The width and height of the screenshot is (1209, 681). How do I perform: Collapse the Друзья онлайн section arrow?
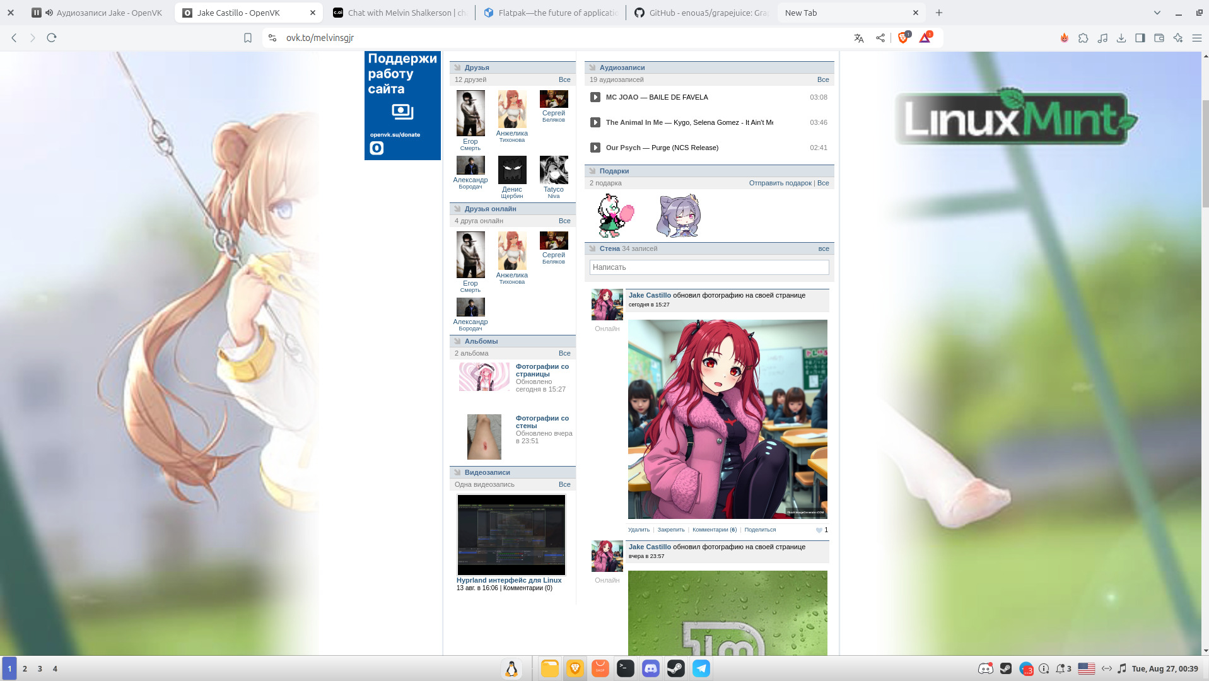457,209
